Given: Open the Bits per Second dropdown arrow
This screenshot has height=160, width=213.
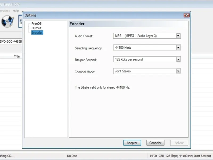Looking at the screenshot, I should tap(178, 59).
